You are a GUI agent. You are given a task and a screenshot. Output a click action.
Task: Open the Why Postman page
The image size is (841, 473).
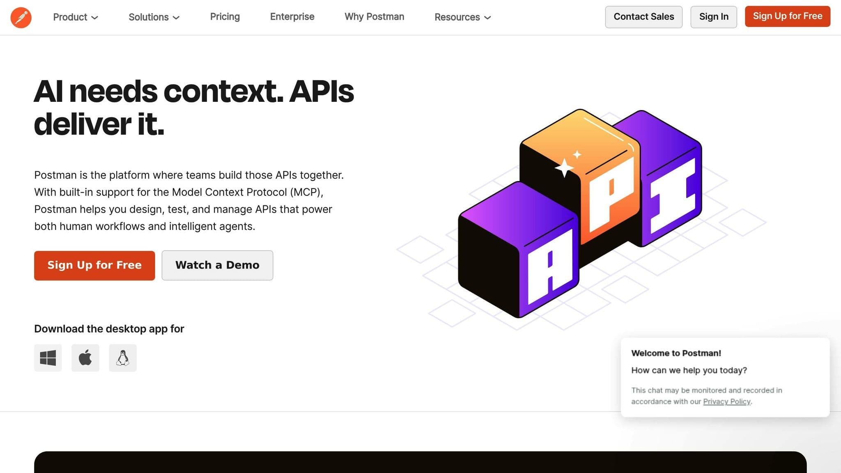375,17
